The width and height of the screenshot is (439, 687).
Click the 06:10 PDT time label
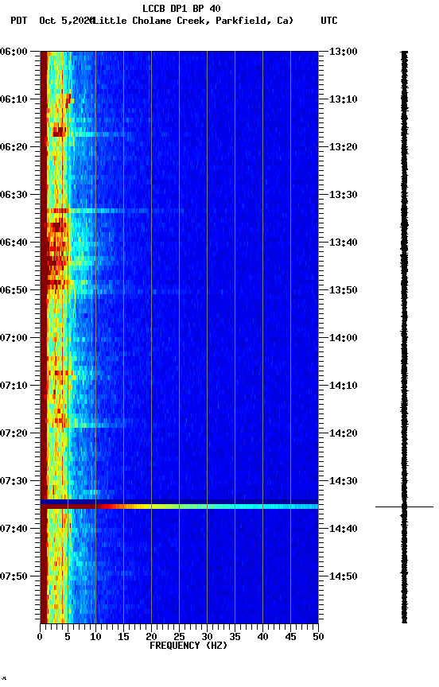(x=14, y=99)
